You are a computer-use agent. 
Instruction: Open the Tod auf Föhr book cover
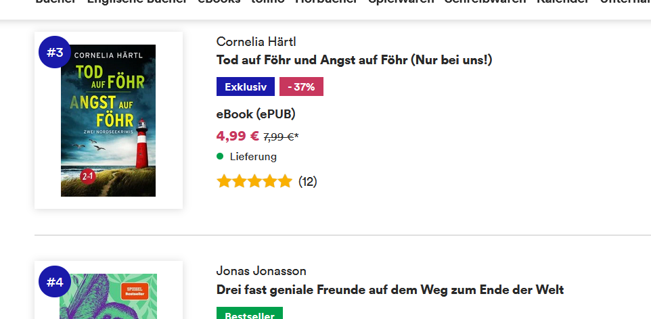pos(108,120)
